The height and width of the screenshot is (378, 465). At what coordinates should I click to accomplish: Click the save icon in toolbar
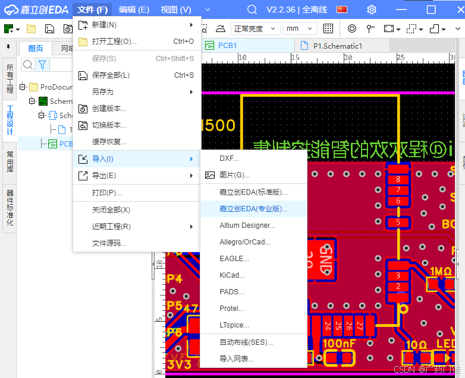(x=49, y=28)
